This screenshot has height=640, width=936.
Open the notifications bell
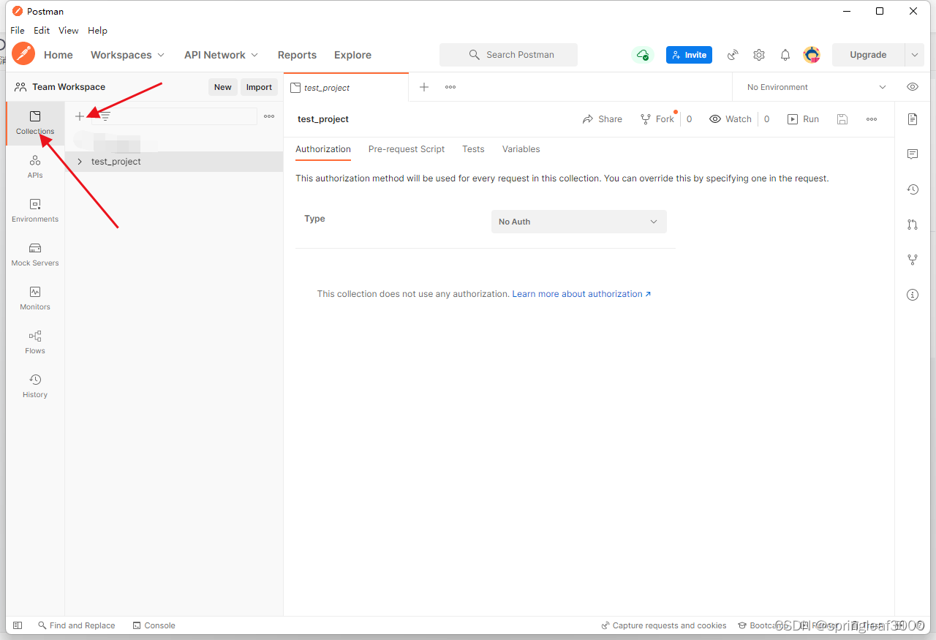pyautogui.click(x=785, y=55)
